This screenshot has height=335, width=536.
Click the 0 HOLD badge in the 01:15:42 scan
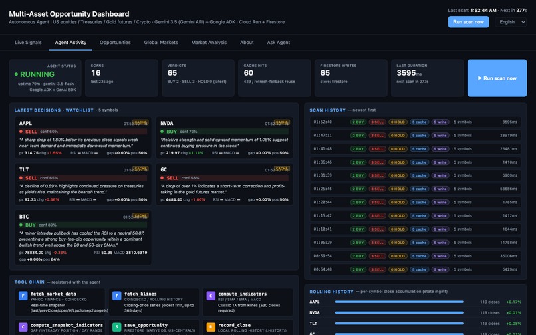coord(398,216)
